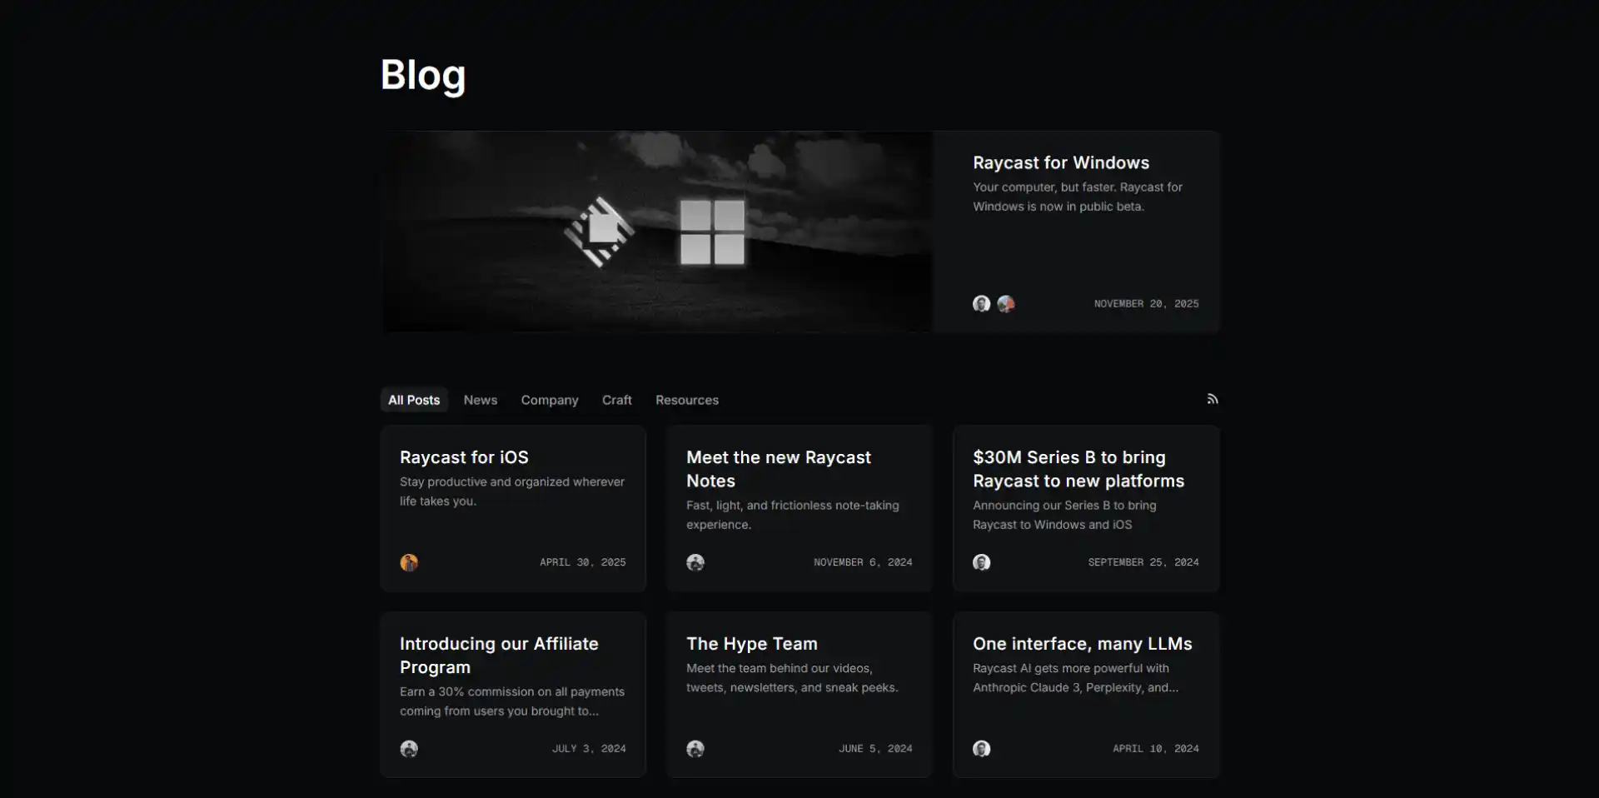This screenshot has width=1599, height=798.
Task: Open the Raycast for iOS post
Action: click(464, 457)
